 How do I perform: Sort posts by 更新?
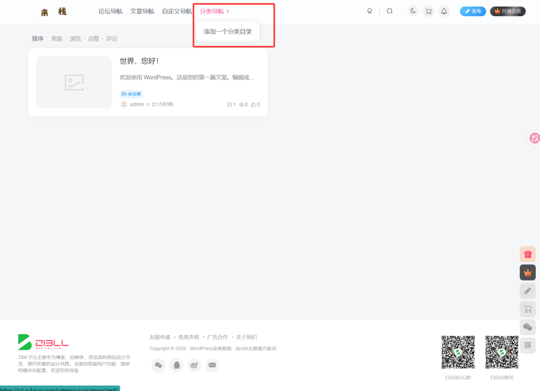(x=57, y=39)
